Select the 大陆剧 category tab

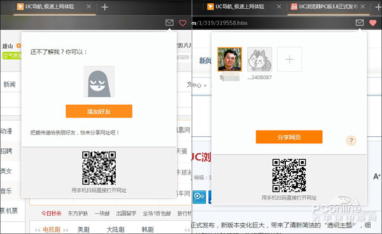(115, 230)
